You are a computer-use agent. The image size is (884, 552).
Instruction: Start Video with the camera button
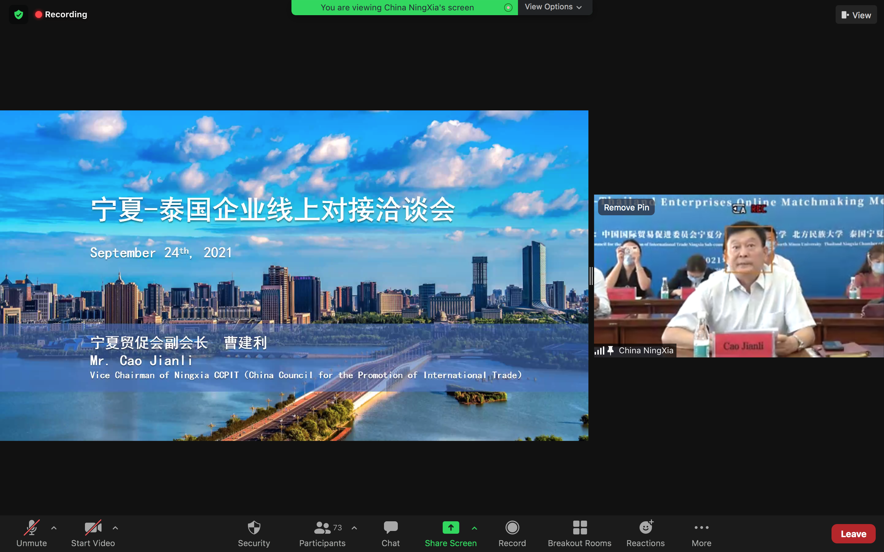93,533
